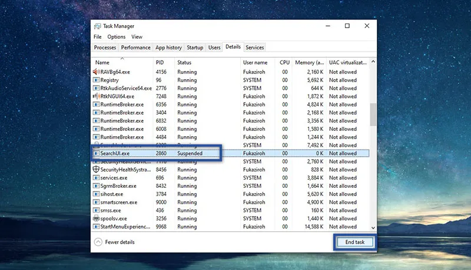471x270 pixels.
Task: Open the File menu
Action: pos(98,37)
